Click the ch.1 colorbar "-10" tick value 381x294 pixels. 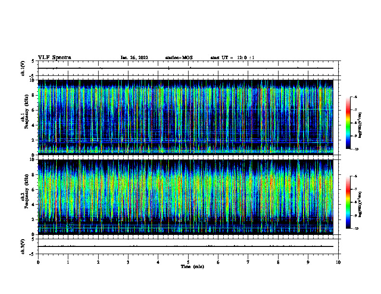[x=356, y=149]
